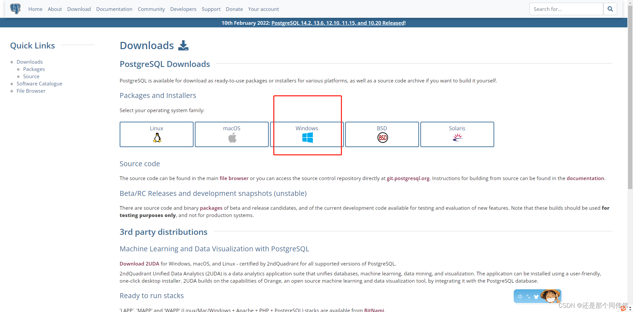
Task: Open the Donate menu item
Action: click(x=234, y=9)
